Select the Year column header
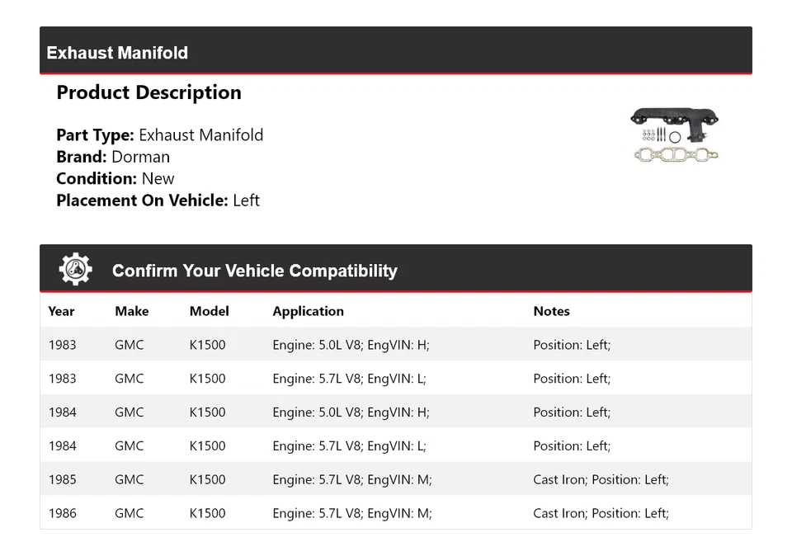The width and height of the screenshot is (792, 556). coord(61,311)
